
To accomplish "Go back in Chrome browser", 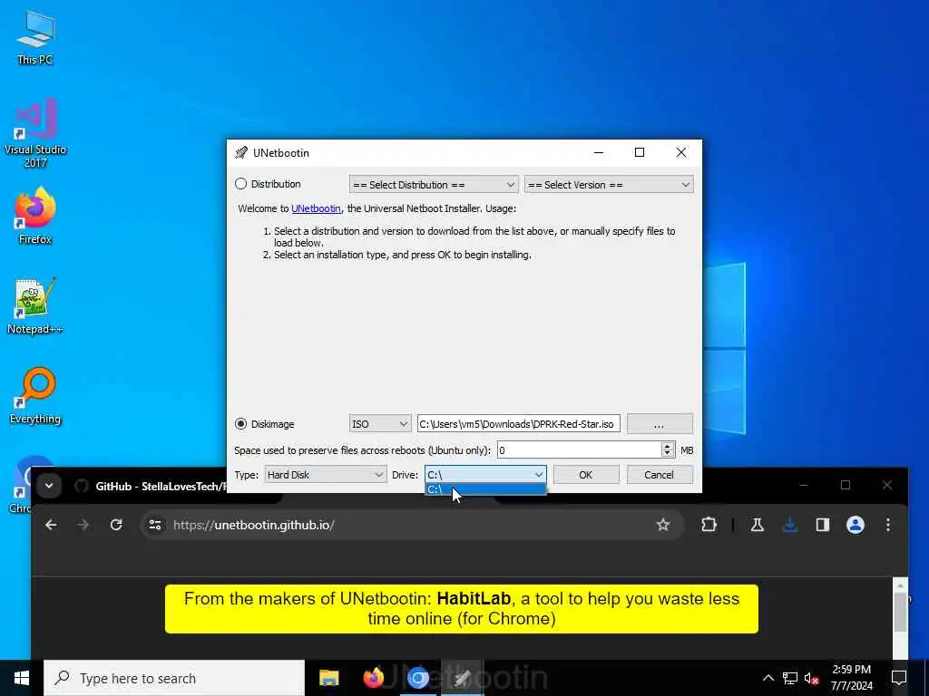I will 51,525.
